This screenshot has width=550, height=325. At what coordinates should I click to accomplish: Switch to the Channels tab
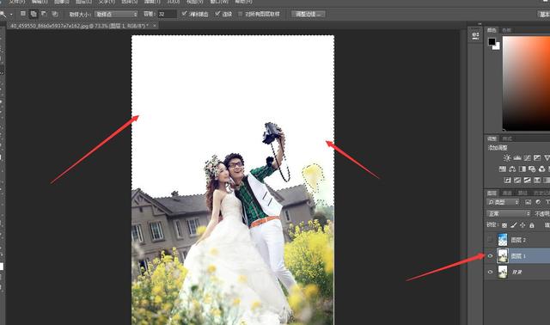507,193
